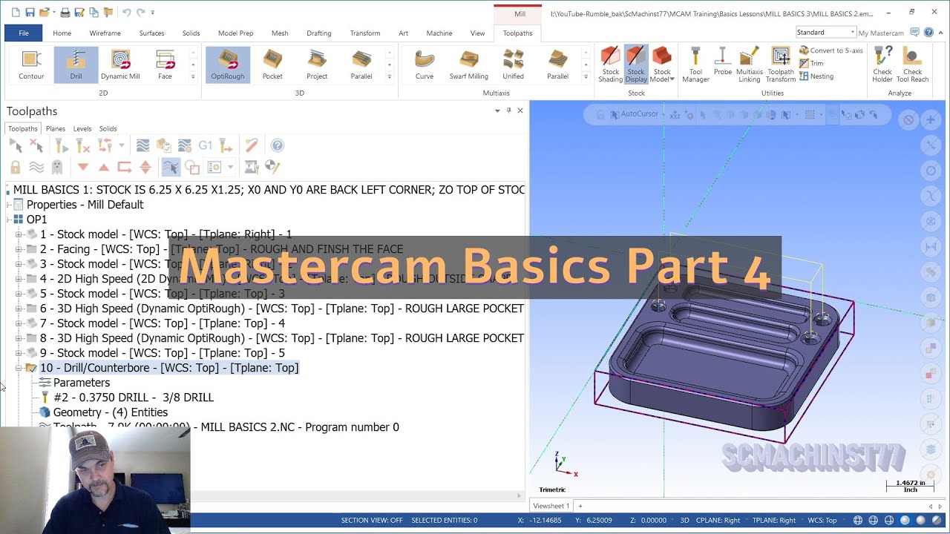The width and height of the screenshot is (950, 534).
Task: Run Check Holder analysis
Action: coord(882,65)
